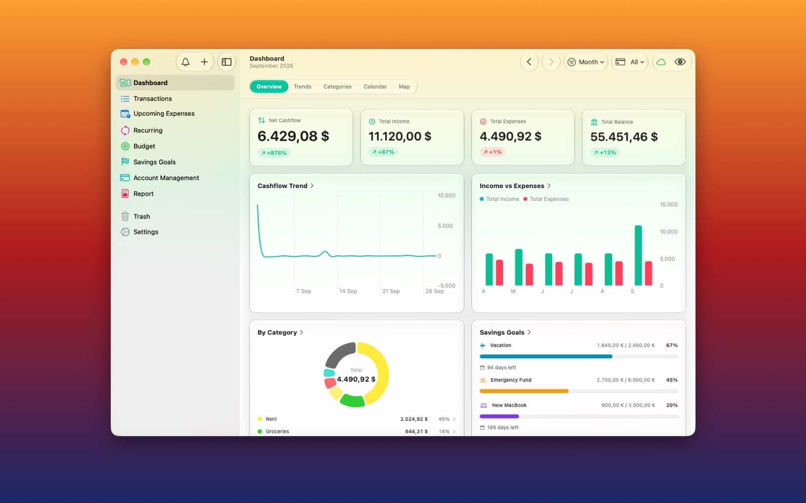Toggle the sidebar panel button

(x=227, y=62)
